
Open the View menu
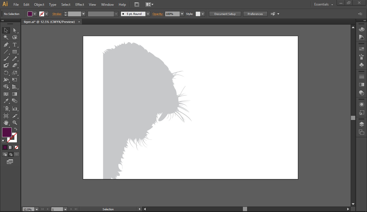click(92, 5)
